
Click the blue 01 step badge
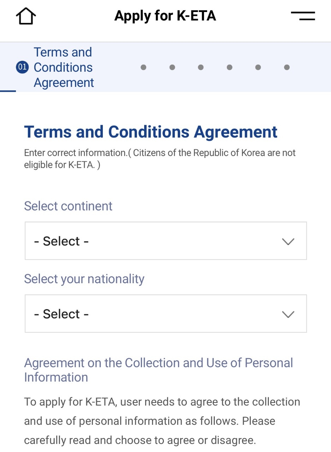point(22,67)
